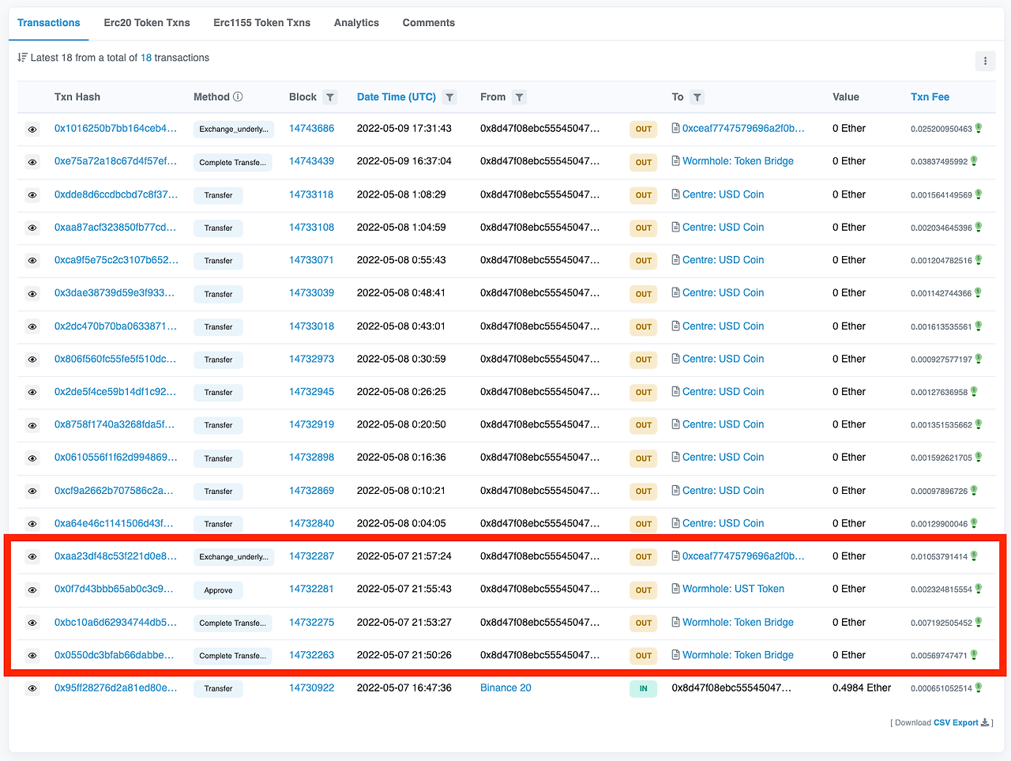Viewport: 1011px width, 761px height.
Task: Open the CSV Export download link
Action: (956, 722)
